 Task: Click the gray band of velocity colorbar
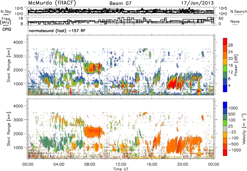(225, 129)
